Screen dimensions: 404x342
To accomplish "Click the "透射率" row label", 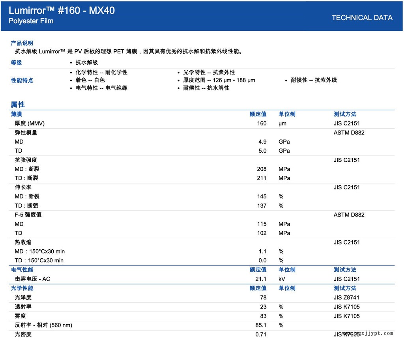I will pos(23,307).
